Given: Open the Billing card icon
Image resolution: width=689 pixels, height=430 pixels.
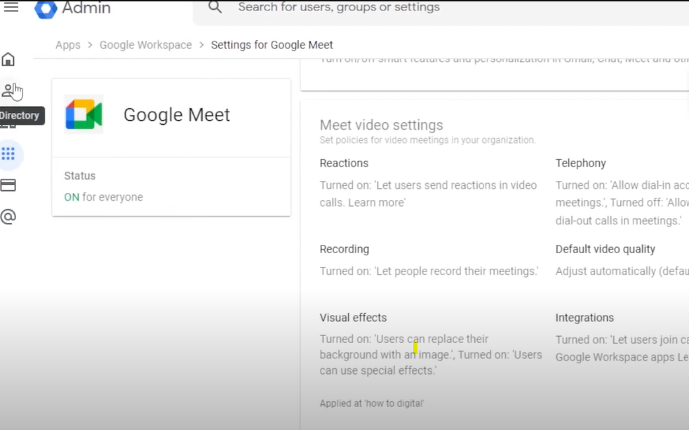Looking at the screenshot, I should pos(8,186).
